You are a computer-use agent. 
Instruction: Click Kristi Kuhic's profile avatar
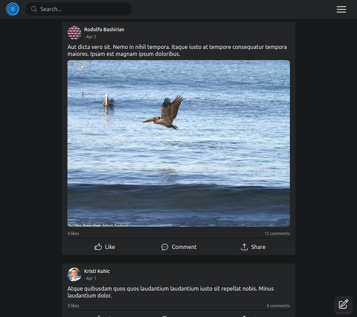tap(74, 274)
